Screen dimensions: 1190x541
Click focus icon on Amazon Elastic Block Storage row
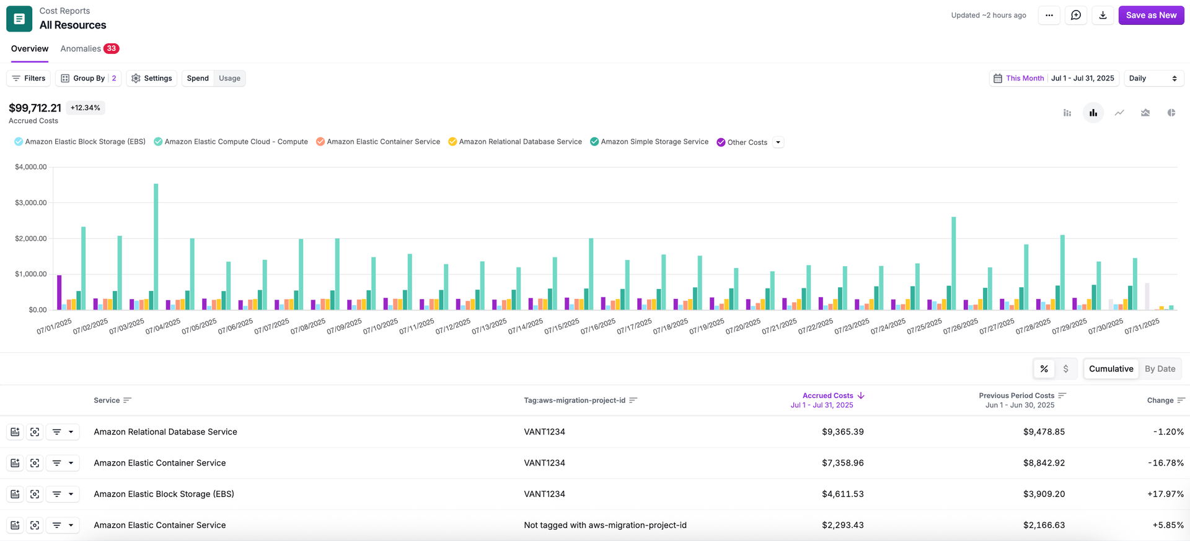point(35,494)
